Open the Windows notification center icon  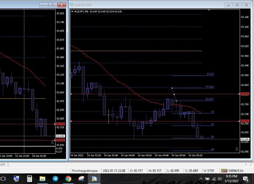pos(245,179)
